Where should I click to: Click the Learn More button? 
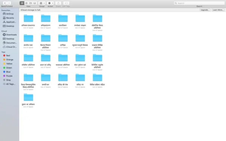pos(218,10)
